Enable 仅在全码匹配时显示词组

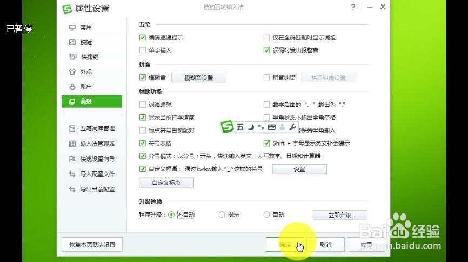[x=266, y=38]
